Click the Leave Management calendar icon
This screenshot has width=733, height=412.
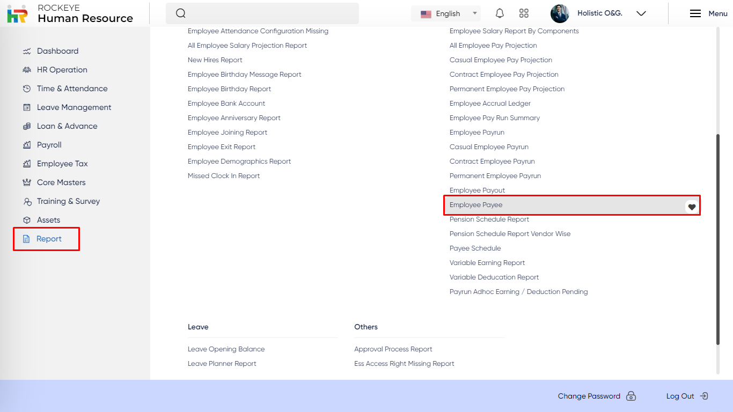[27, 107]
